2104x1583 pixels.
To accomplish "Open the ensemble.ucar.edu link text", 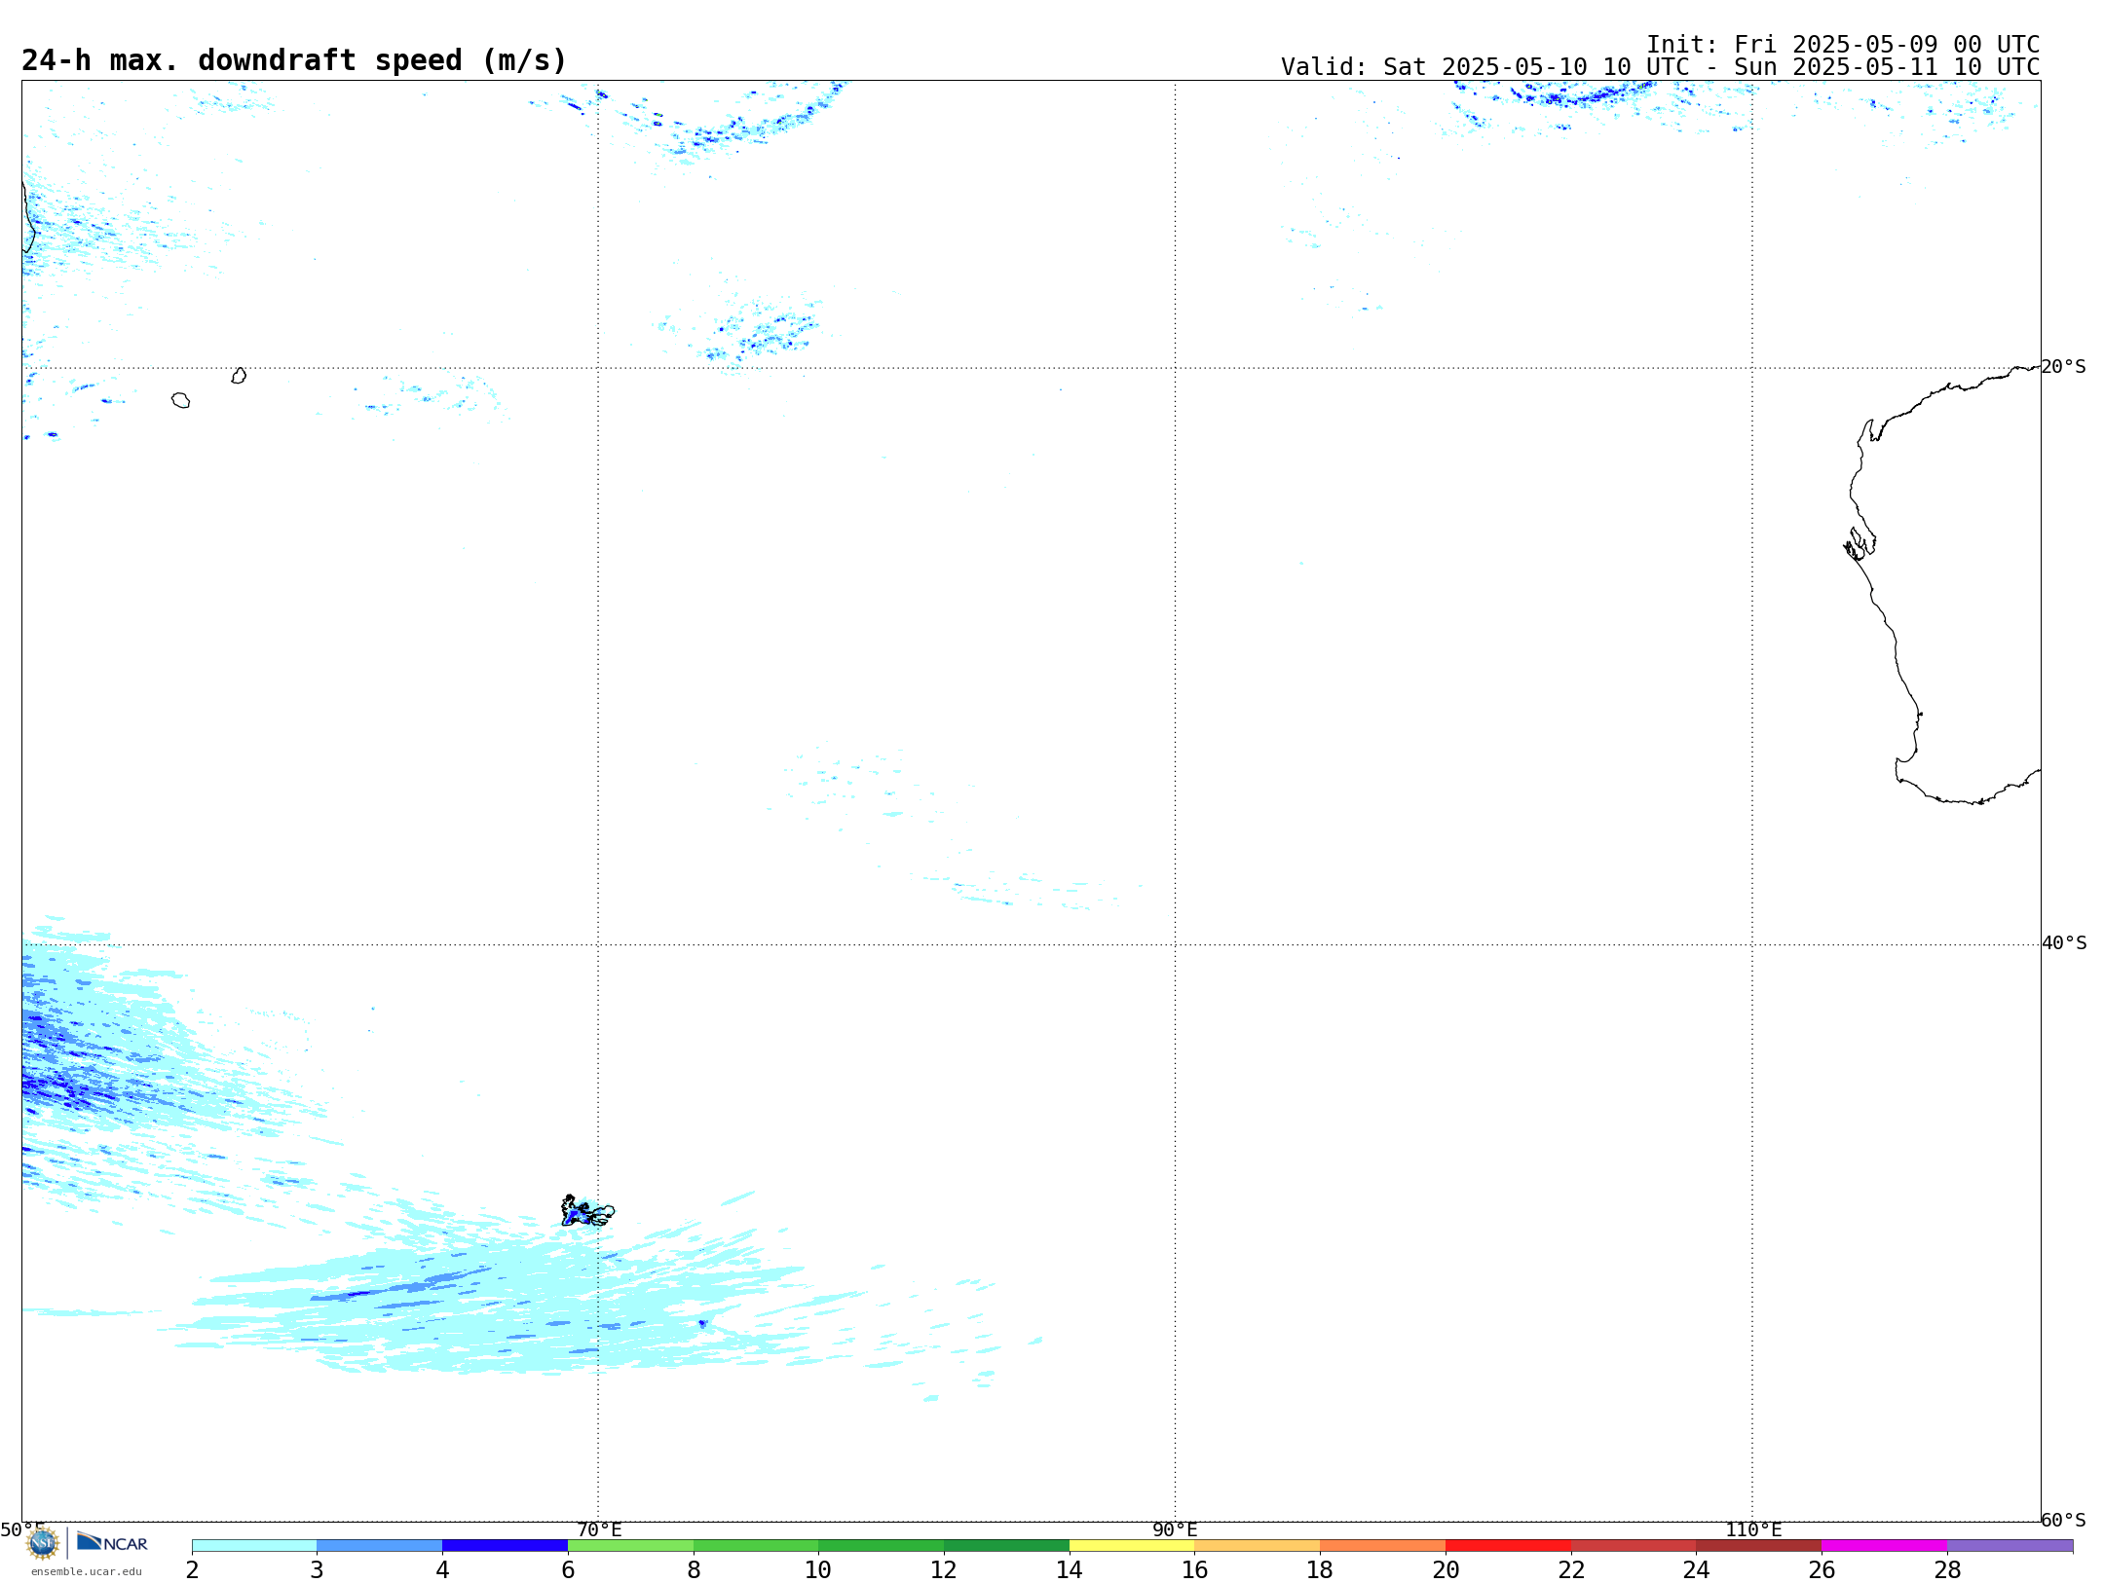I will click(87, 1571).
